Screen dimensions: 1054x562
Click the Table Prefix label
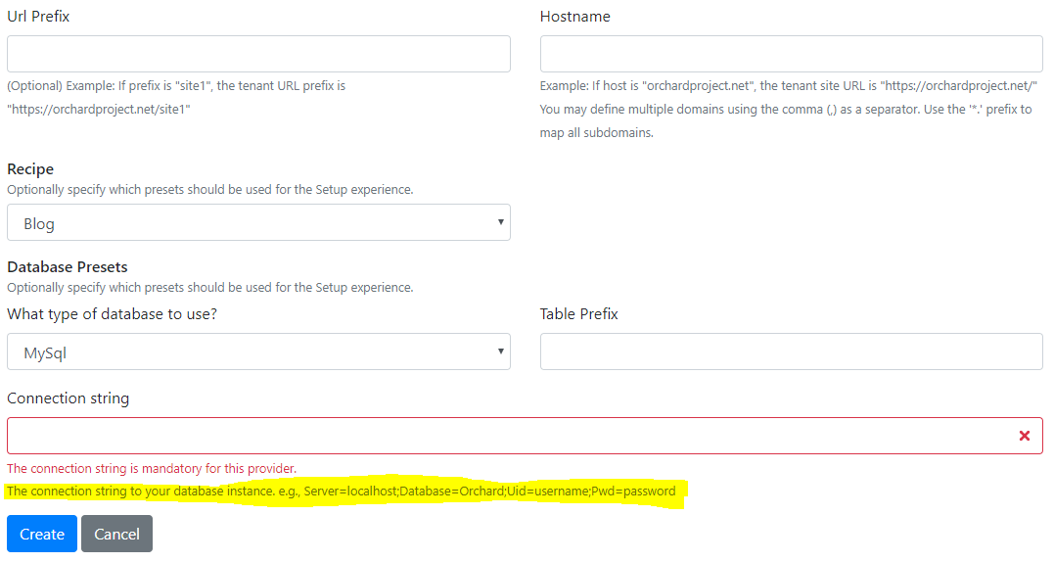pyautogui.click(x=578, y=314)
